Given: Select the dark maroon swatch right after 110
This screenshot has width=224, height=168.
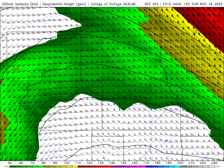Looking at the screenshot, I should [x=81, y=167].
